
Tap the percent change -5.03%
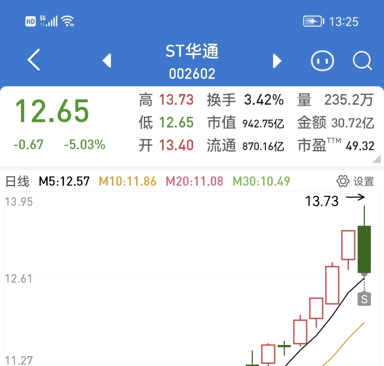point(85,144)
